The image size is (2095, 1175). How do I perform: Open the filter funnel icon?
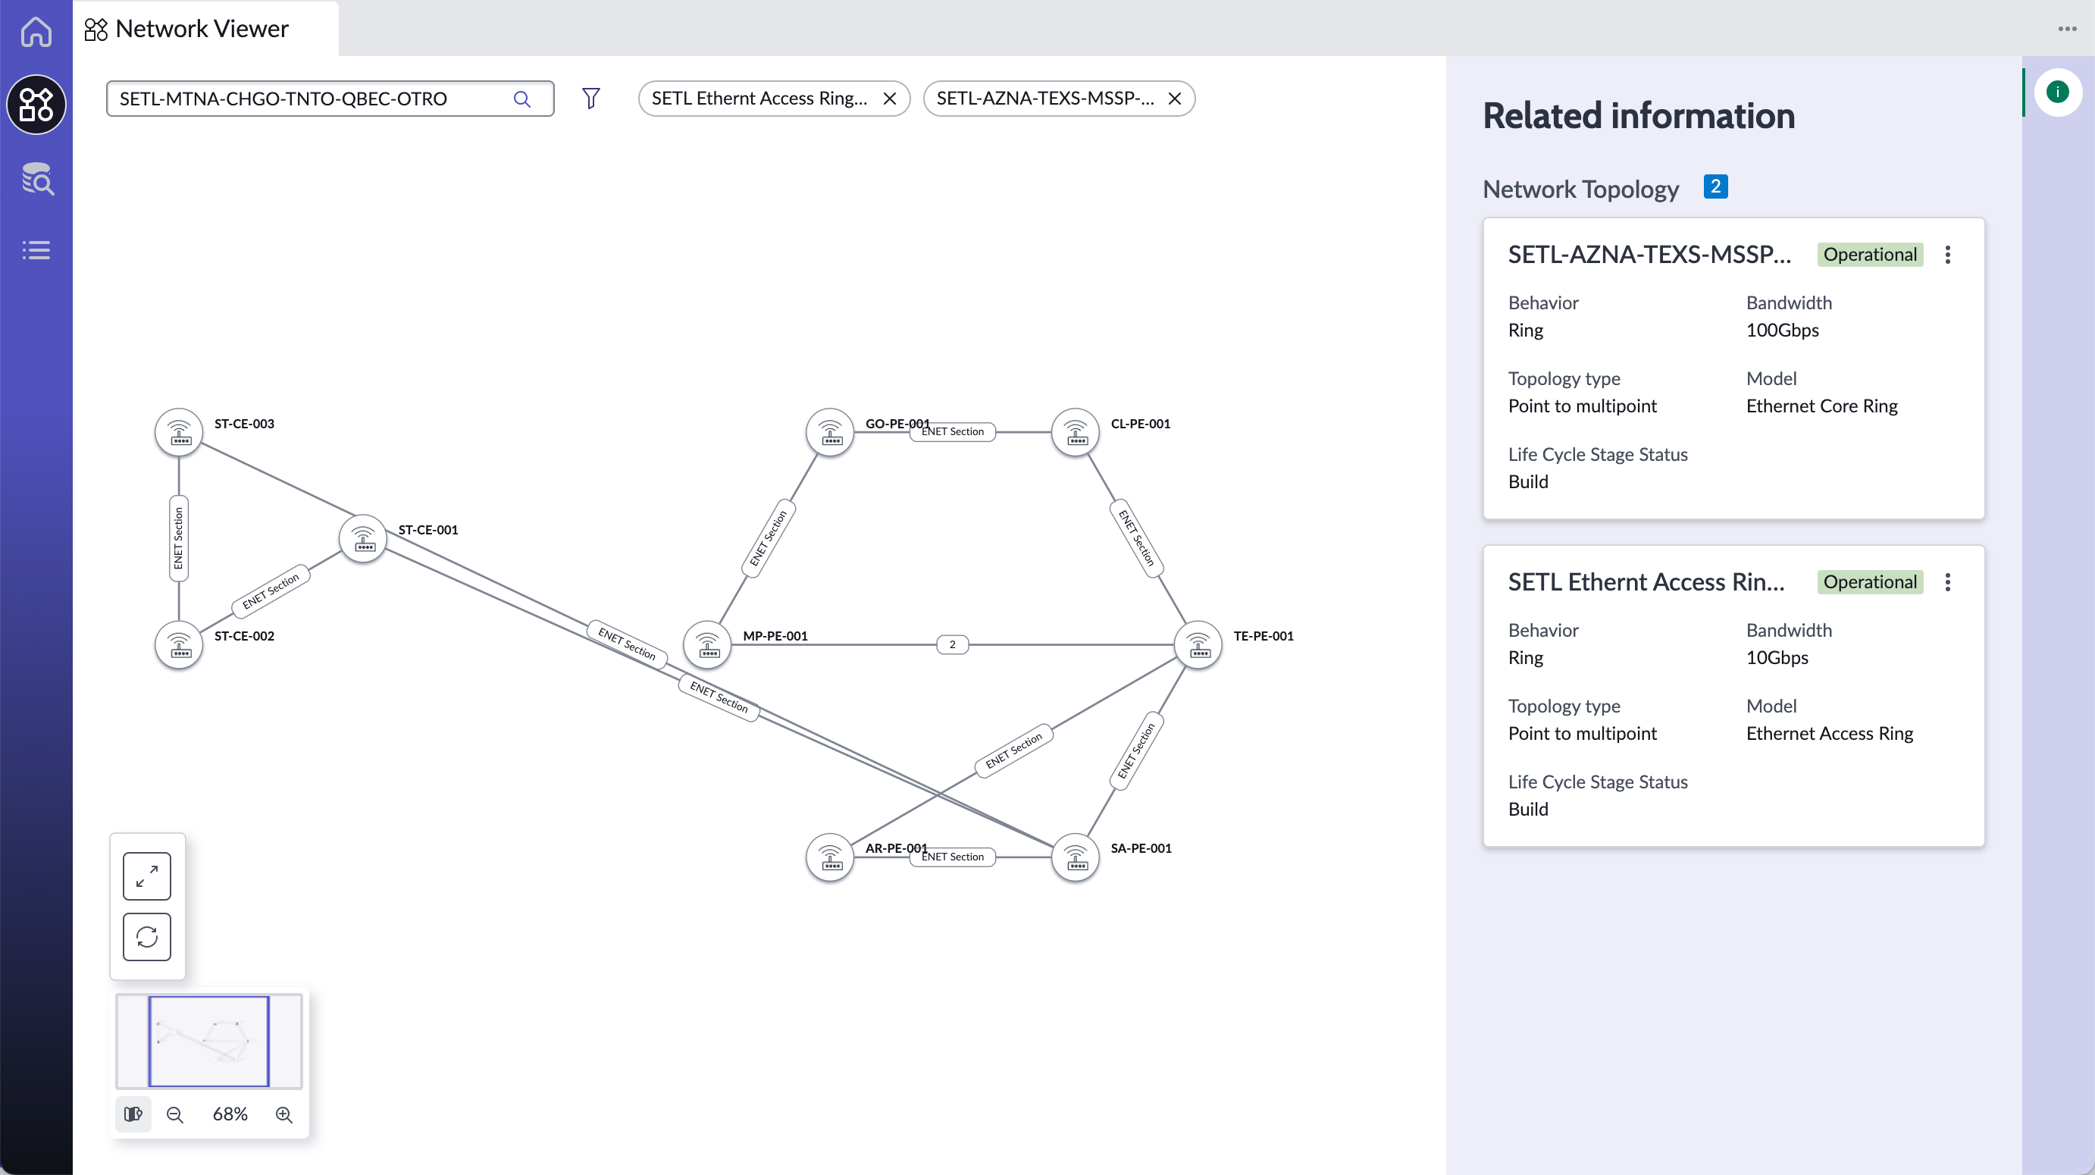pos(591,99)
